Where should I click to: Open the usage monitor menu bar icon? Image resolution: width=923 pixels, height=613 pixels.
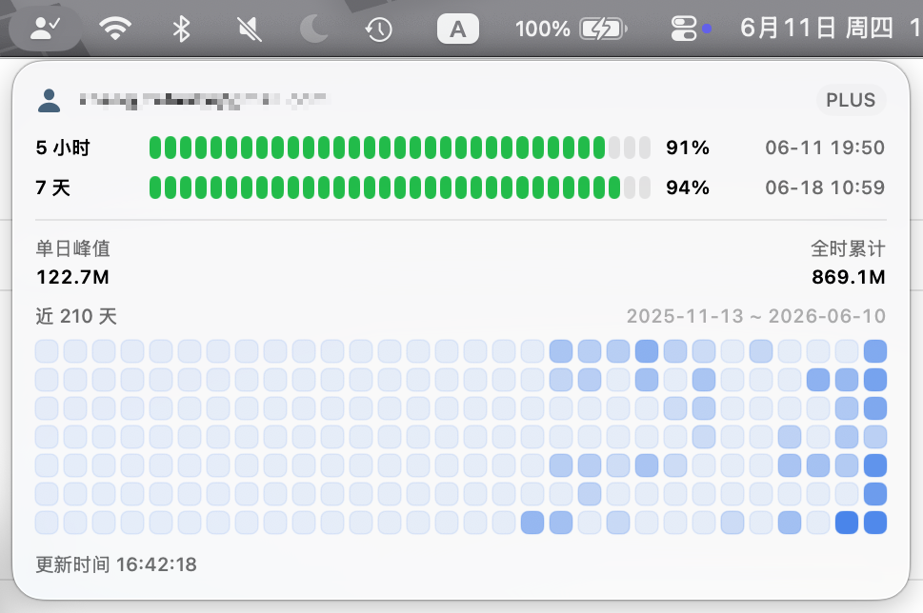46,29
